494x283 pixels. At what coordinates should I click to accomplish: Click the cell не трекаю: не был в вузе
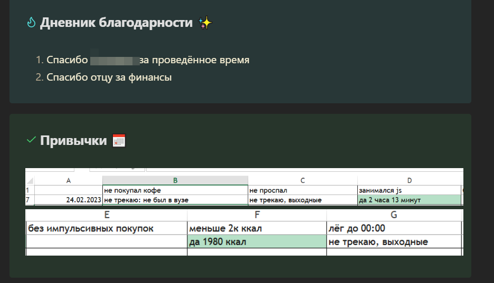pyautogui.click(x=175, y=200)
